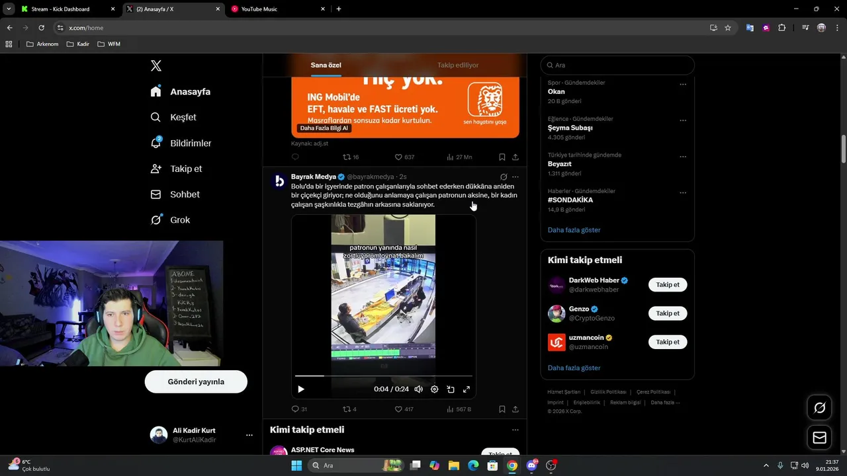Viewport: 847px width, 476px height.
Task: Open Bayrak Medya profile avatar
Action: (279, 181)
